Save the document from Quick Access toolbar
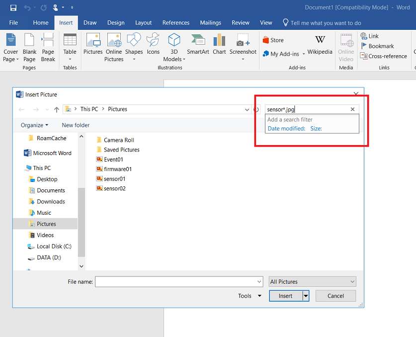416x337 pixels. click(x=13, y=7)
